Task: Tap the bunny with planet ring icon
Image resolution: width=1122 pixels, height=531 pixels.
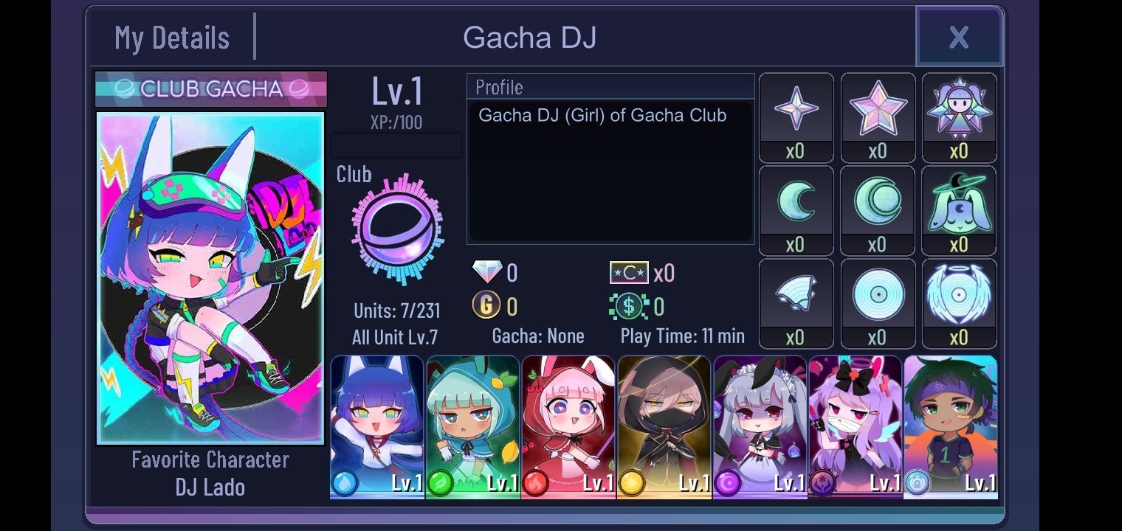Action: pyautogui.click(x=959, y=202)
